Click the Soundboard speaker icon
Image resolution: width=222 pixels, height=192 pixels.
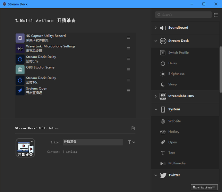163,28
